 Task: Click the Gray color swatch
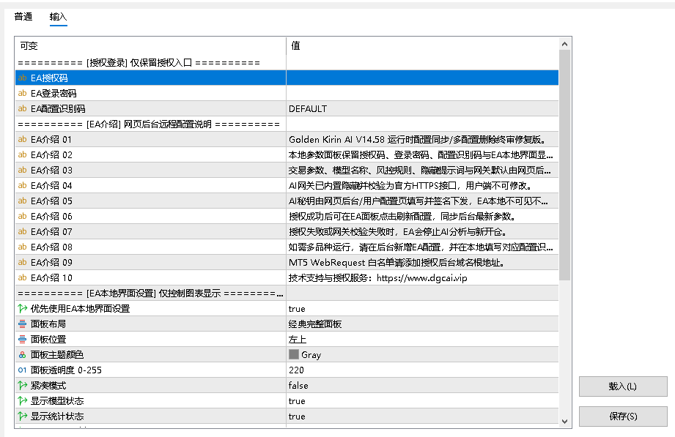[294, 354]
